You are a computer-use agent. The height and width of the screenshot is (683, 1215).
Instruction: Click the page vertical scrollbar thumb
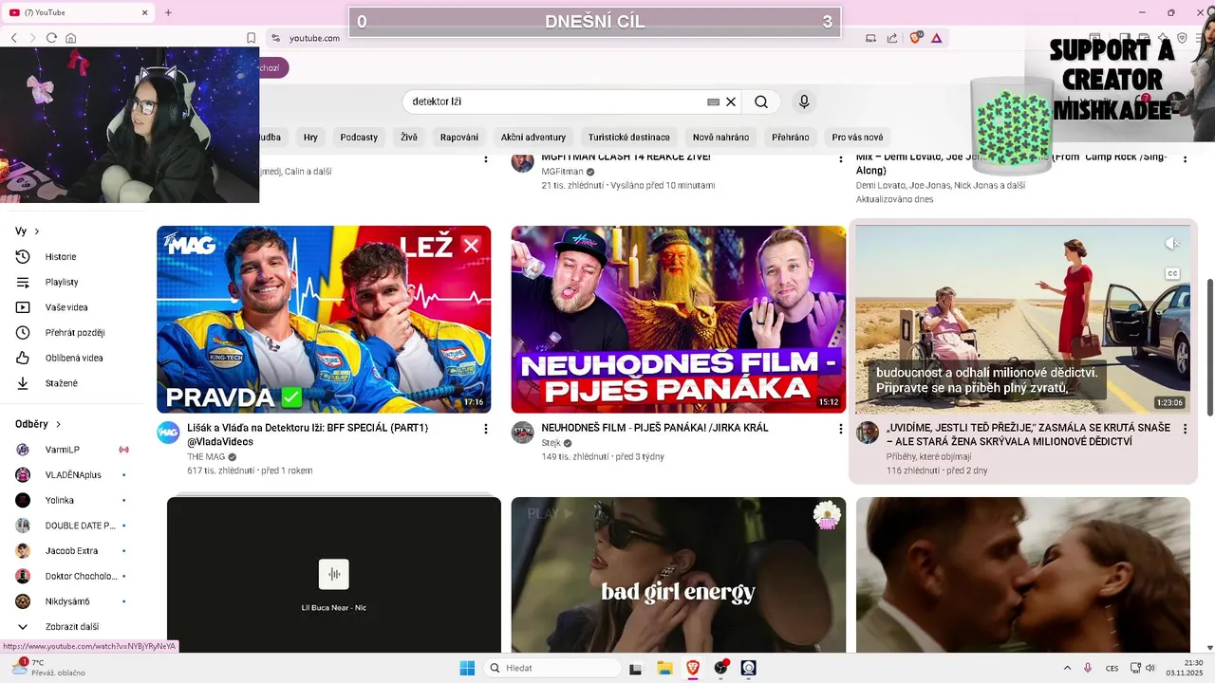[x=1209, y=347]
